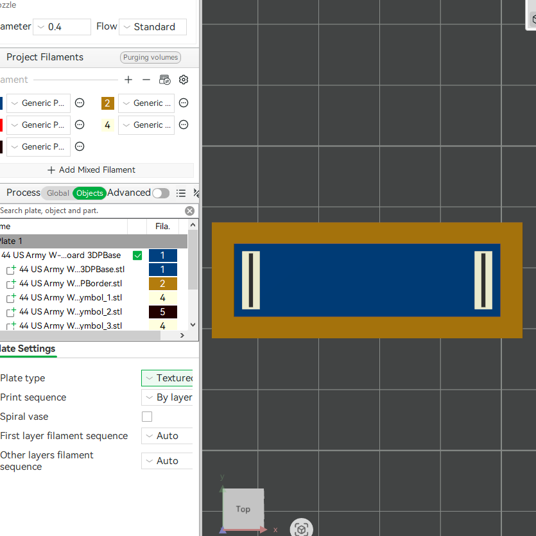Clear the object search box
536x536 pixels.
point(190,211)
